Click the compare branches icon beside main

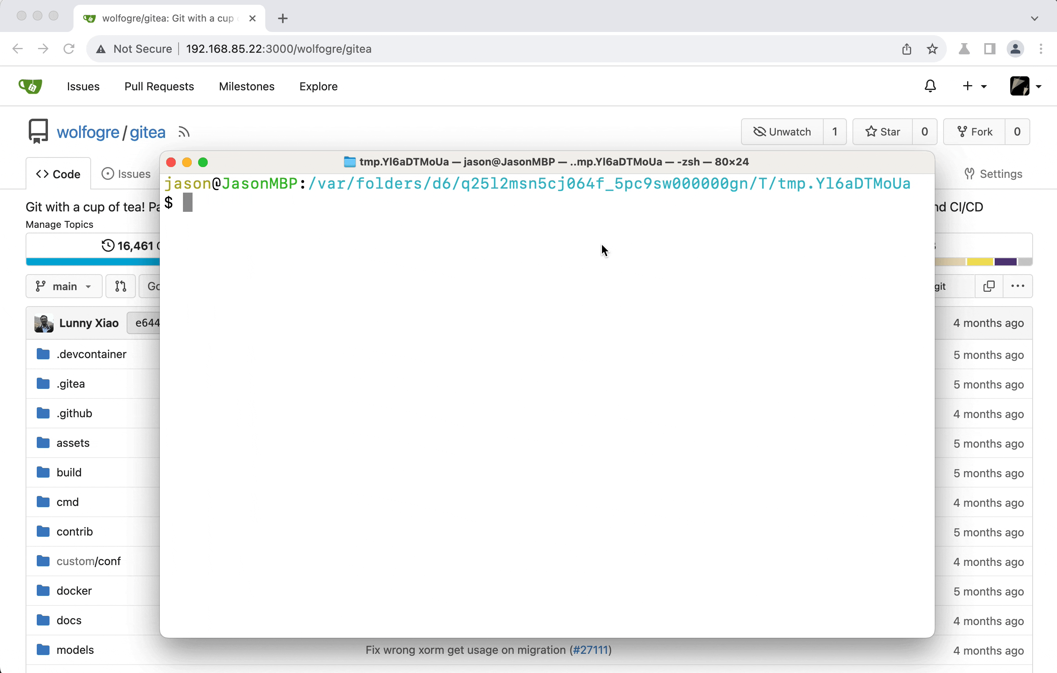(x=120, y=286)
